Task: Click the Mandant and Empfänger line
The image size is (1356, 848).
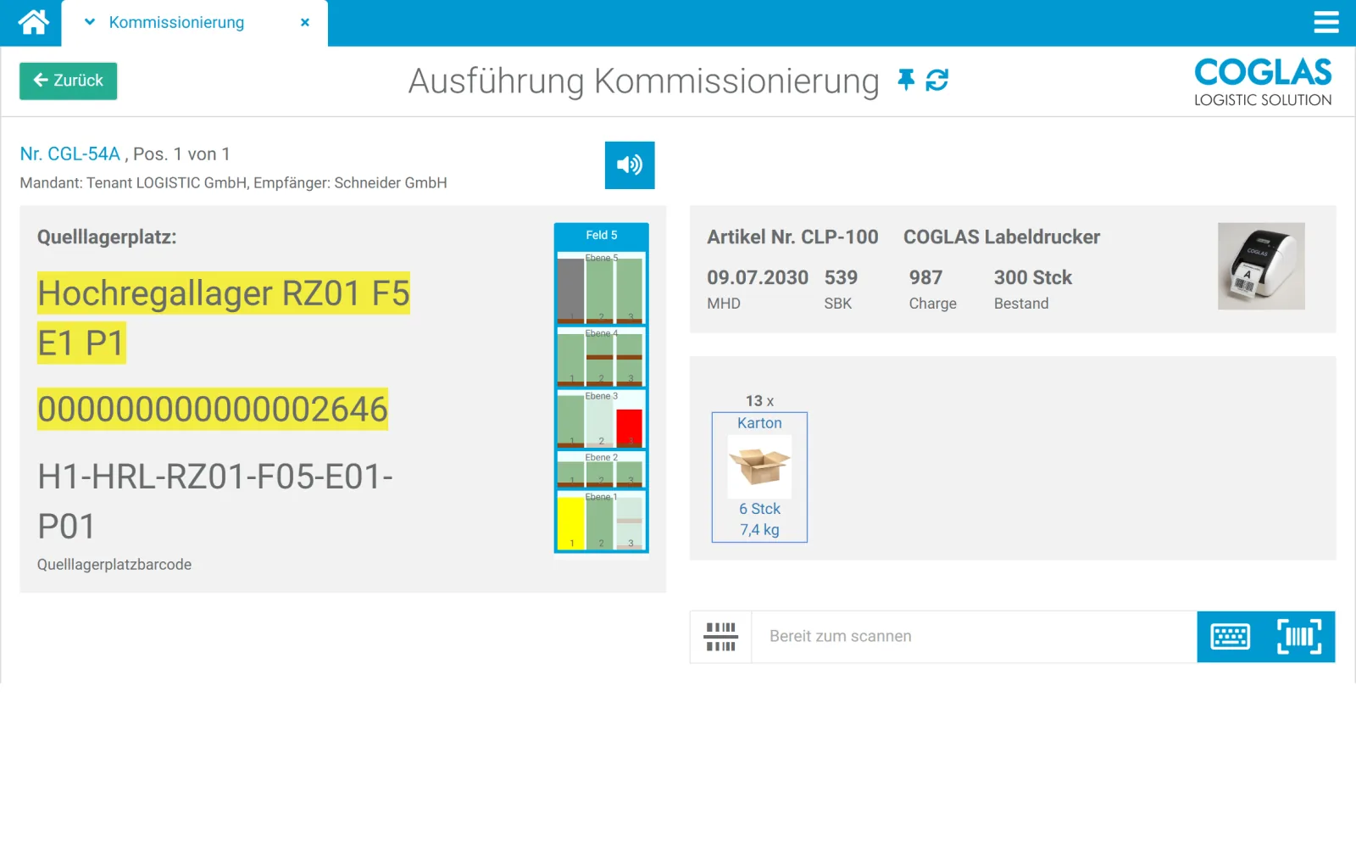Action: [233, 183]
